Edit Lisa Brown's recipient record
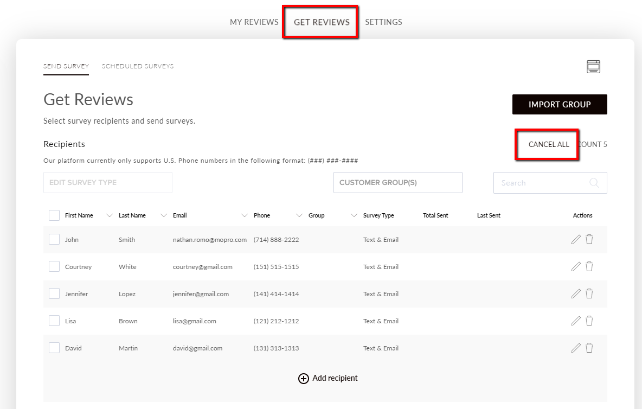This screenshot has height=409, width=642. point(576,321)
